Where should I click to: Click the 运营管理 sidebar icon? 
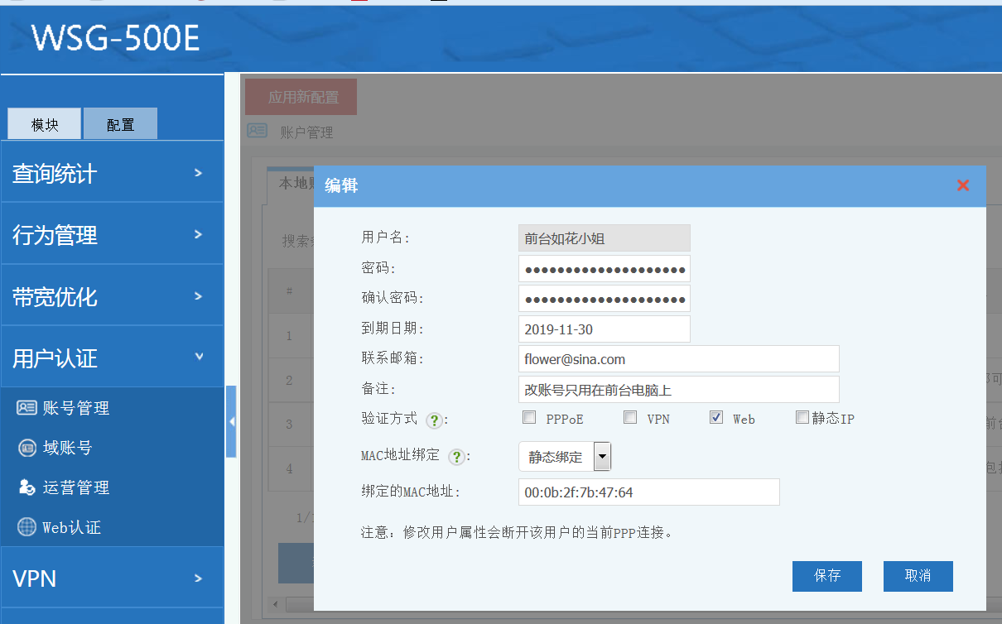tap(26, 487)
